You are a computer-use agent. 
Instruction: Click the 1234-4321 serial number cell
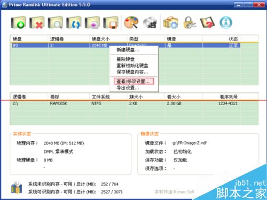[228, 103]
